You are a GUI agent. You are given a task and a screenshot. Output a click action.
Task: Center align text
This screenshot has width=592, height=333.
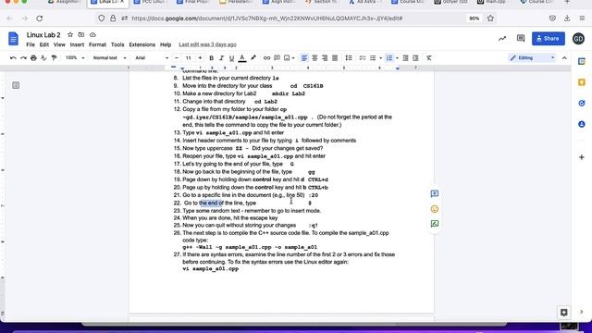(314, 57)
